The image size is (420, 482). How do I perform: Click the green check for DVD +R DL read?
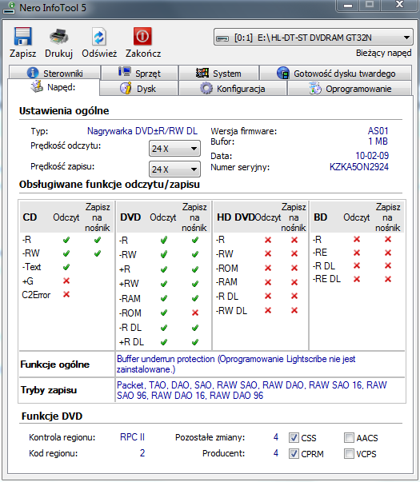point(164,342)
